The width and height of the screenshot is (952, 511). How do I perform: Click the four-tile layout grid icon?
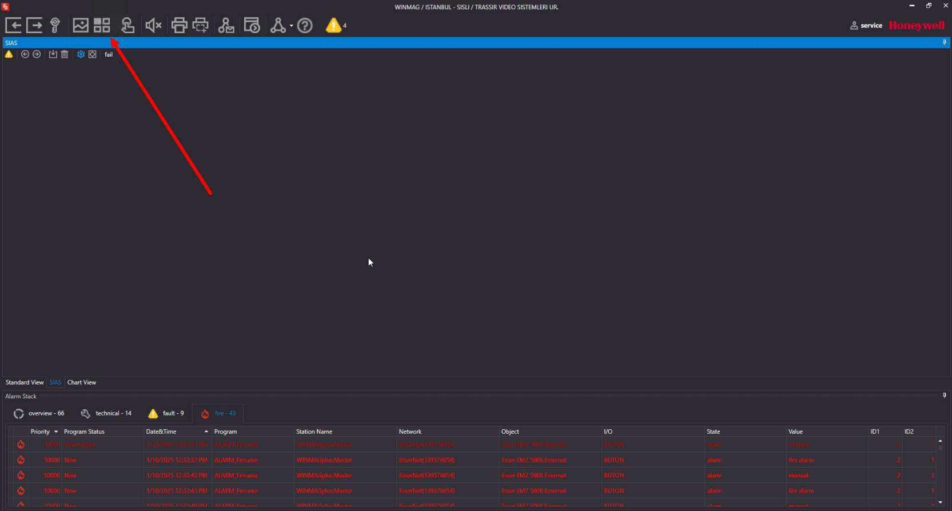click(102, 25)
